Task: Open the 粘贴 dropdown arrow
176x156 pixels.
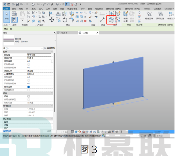Action: point(22,21)
